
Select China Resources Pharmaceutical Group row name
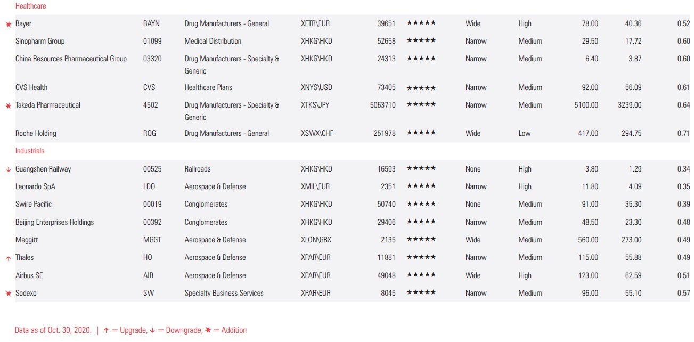click(71, 59)
